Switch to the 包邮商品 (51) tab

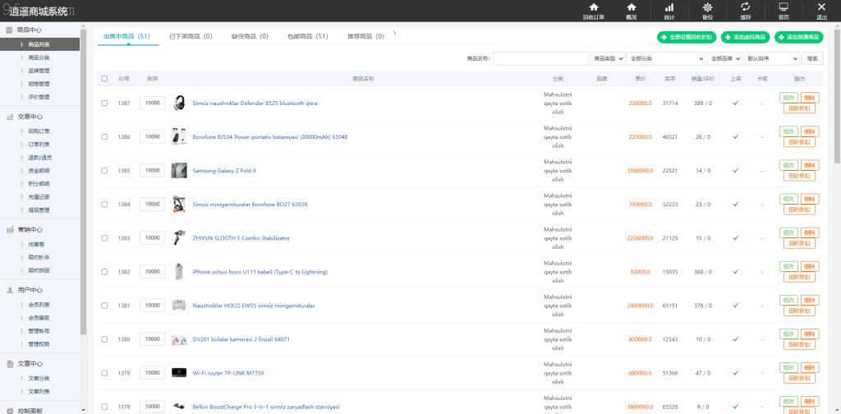[308, 37]
